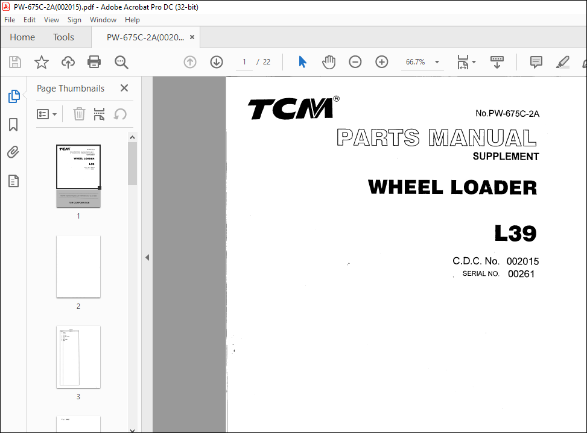Zoom out with the minus button
587x433 pixels.
[355, 62]
